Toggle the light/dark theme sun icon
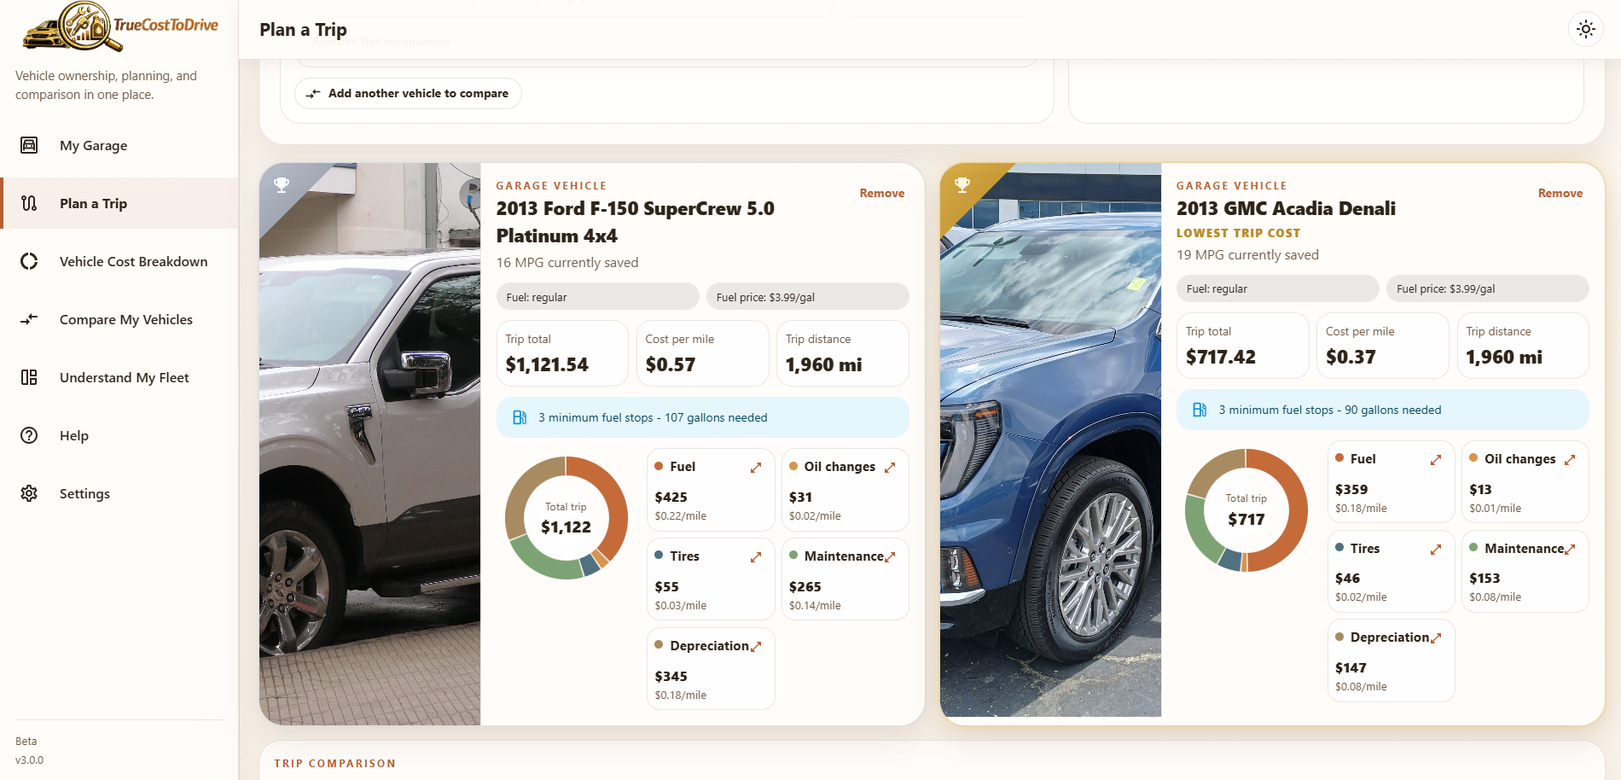The height and width of the screenshot is (780, 1621). click(x=1586, y=29)
